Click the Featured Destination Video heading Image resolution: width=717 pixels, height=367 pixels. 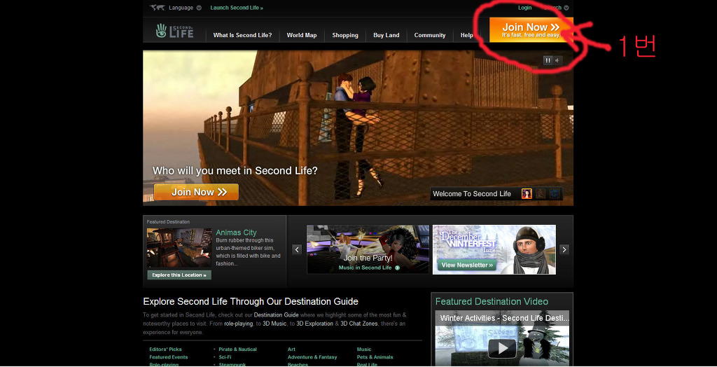(492, 302)
